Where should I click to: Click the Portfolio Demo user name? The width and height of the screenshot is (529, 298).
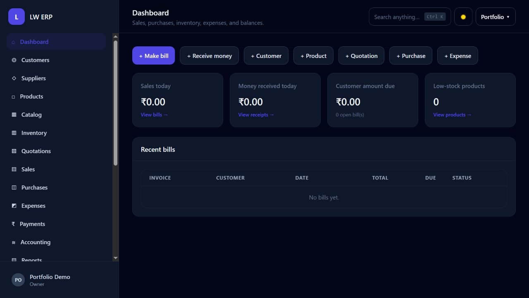[50, 277]
